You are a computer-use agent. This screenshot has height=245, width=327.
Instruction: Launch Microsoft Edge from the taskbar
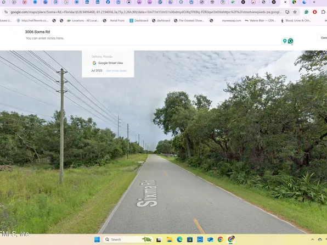[179, 240]
